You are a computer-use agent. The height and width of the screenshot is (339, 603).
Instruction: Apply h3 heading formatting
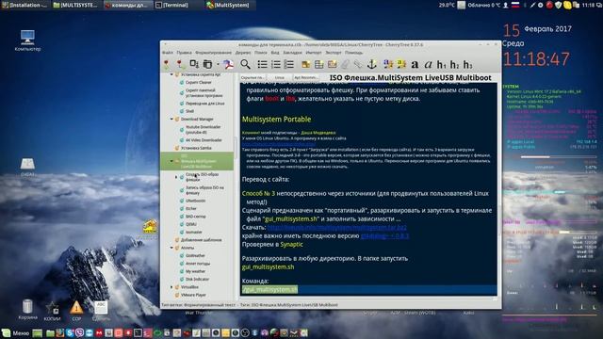point(467,65)
